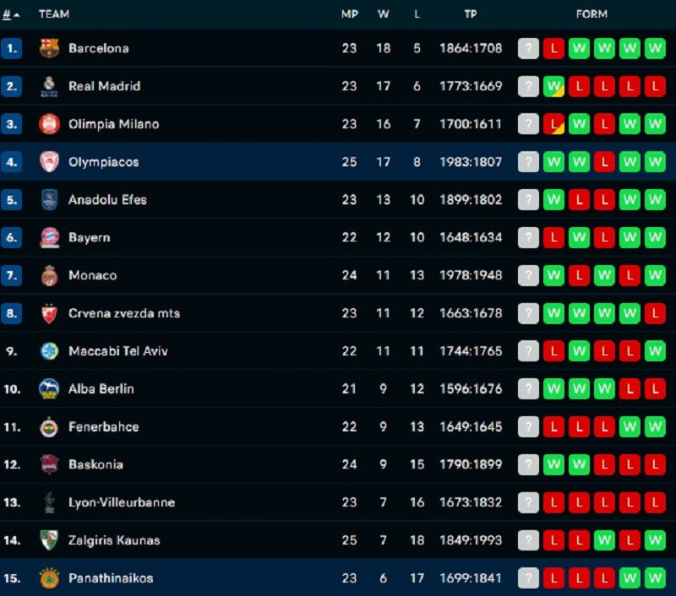Go to Zalgiris Kaunas team page
676x596 pixels.
(114, 540)
